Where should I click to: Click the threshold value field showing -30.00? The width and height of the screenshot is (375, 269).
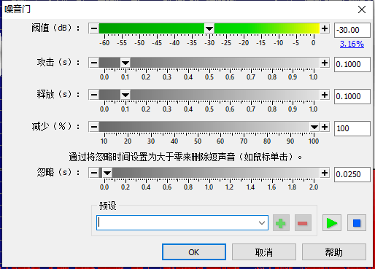pos(352,30)
